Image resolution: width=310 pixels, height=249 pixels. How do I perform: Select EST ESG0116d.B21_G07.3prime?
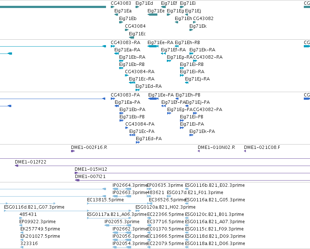point(34,207)
